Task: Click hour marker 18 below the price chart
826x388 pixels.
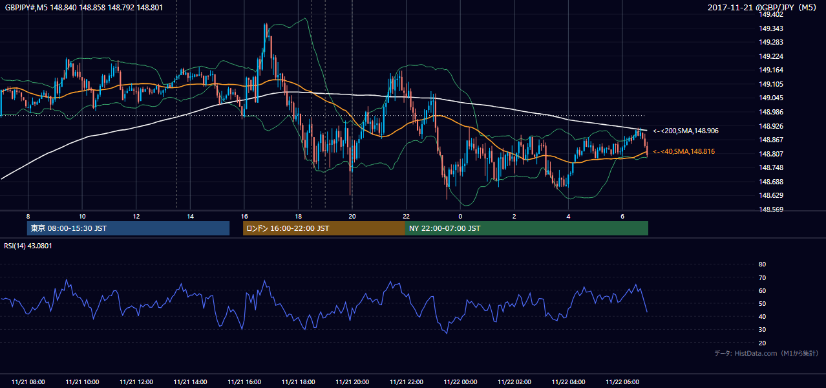Action: (x=299, y=216)
